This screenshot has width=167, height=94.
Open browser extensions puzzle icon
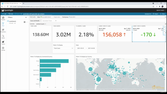(x=159, y=6)
